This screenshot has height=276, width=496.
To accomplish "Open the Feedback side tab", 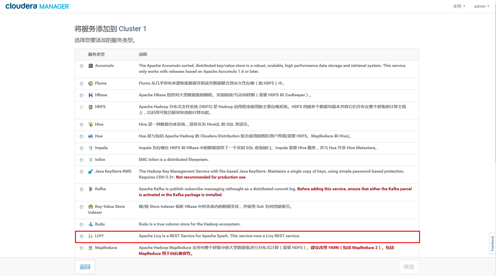I will pos(492,243).
